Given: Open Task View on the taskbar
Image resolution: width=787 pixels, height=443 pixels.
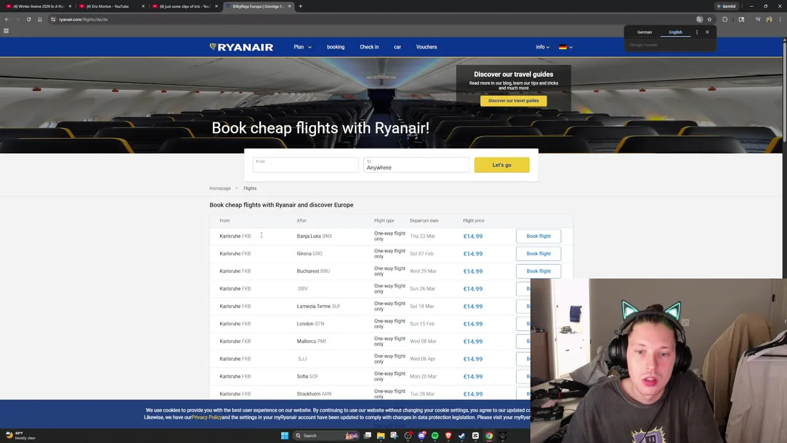Looking at the screenshot, I should 368,436.
